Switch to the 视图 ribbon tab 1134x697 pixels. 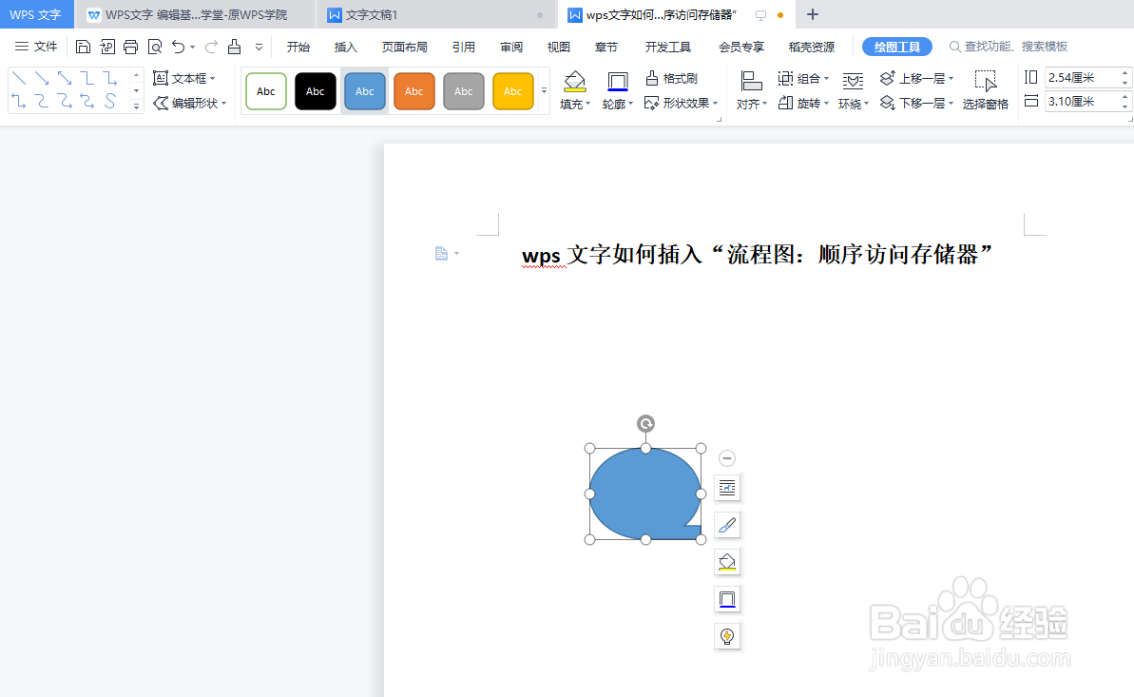click(x=558, y=47)
